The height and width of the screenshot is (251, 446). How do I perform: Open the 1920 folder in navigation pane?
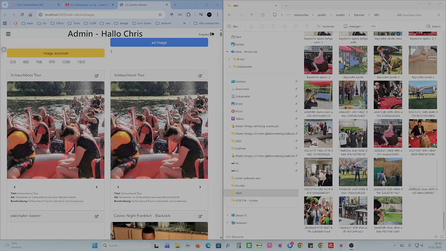coord(261,193)
